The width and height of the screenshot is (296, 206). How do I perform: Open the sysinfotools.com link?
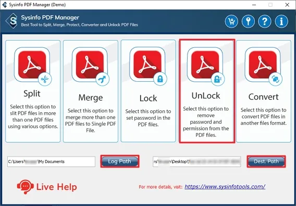225,187
